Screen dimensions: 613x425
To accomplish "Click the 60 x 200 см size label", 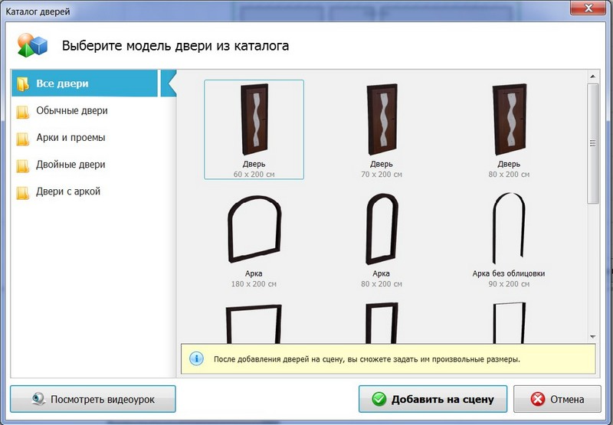I will pyautogui.click(x=254, y=175).
